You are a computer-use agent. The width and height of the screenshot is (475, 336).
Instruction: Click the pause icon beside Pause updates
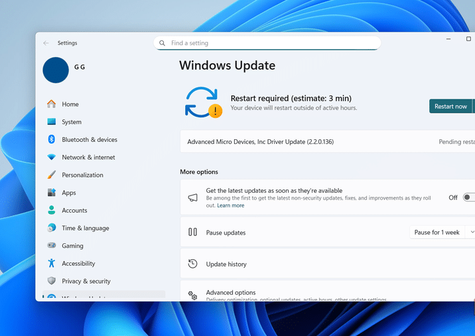click(x=192, y=232)
